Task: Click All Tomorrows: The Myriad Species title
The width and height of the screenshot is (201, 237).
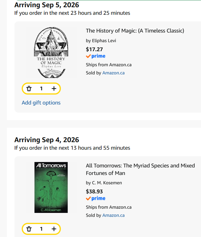Action: click(x=140, y=169)
